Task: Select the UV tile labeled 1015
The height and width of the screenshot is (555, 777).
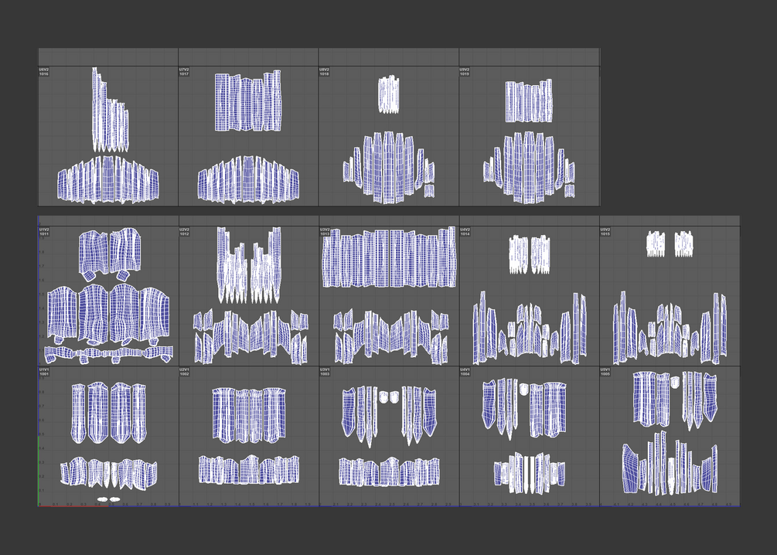Action: [670, 296]
